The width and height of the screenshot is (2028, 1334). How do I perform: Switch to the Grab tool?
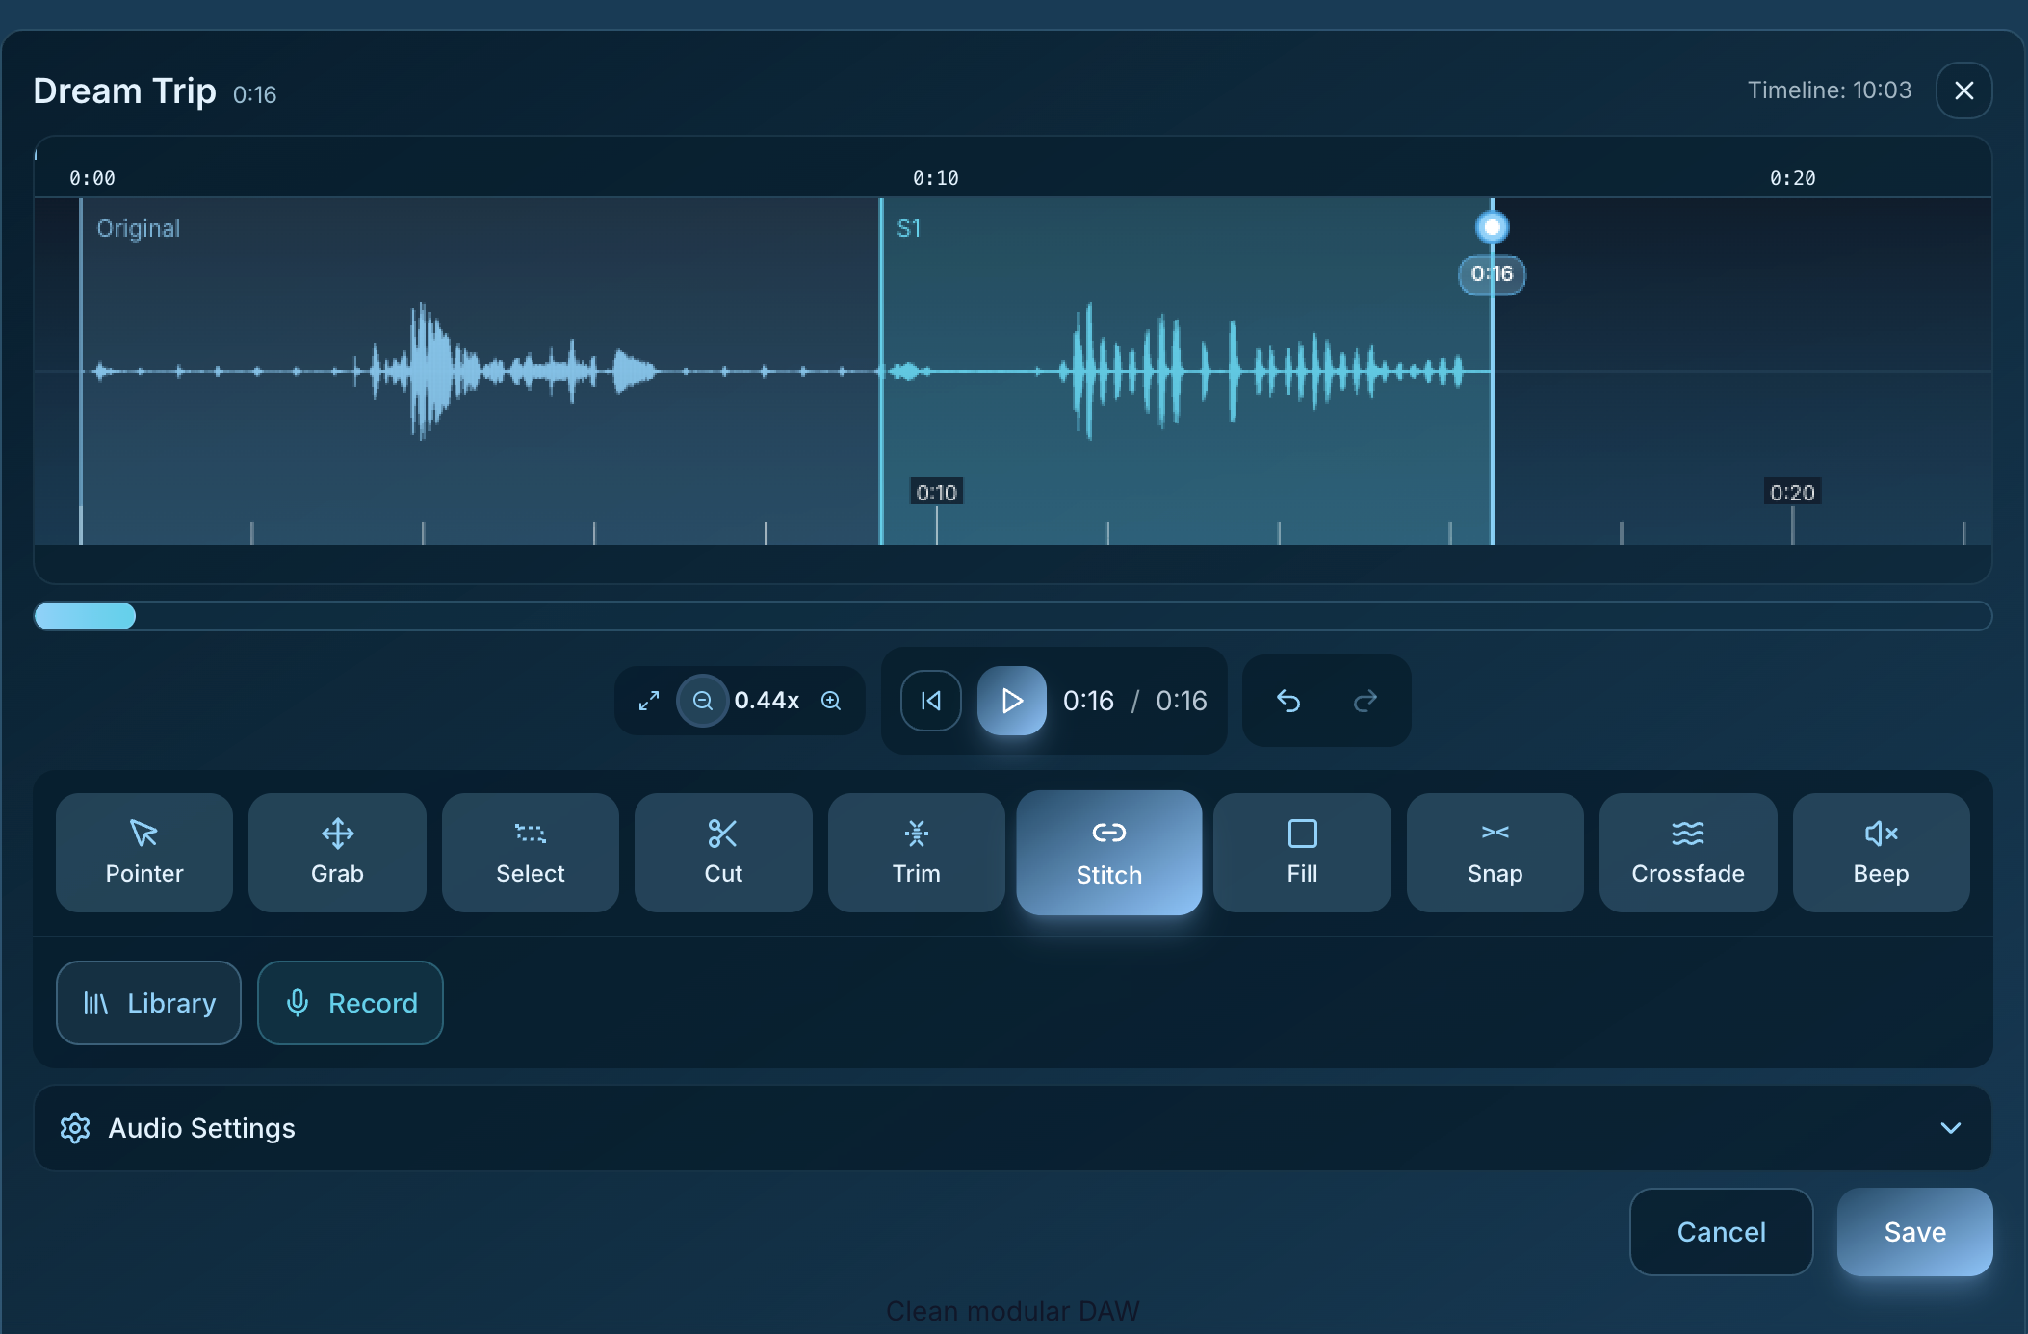pos(336,853)
